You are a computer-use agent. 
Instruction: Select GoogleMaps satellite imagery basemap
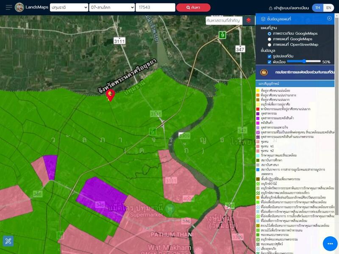(x=270, y=33)
